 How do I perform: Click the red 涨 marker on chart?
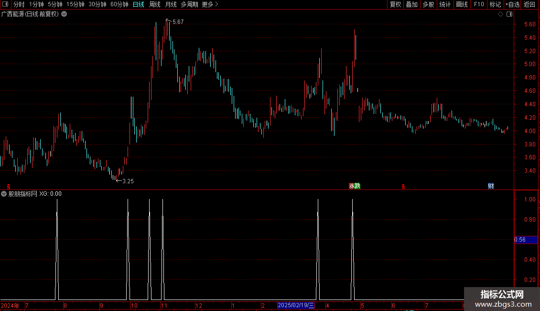point(352,186)
